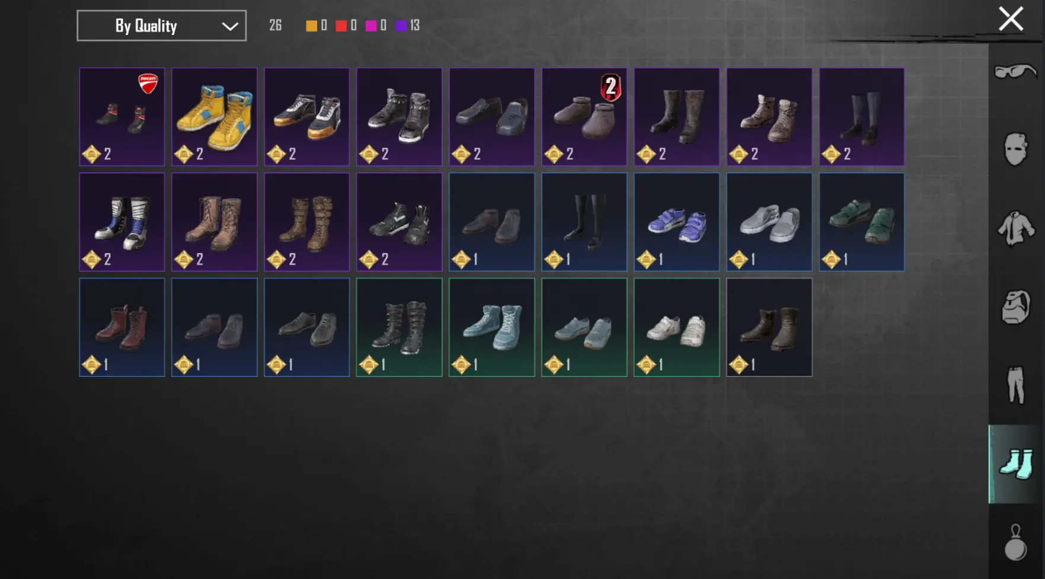
Task: Select the blue velcro sneakers
Action: (x=677, y=222)
